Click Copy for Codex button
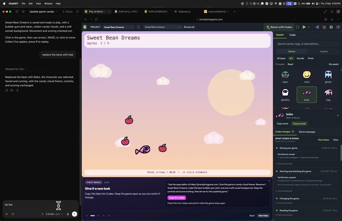 click(x=177, y=198)
